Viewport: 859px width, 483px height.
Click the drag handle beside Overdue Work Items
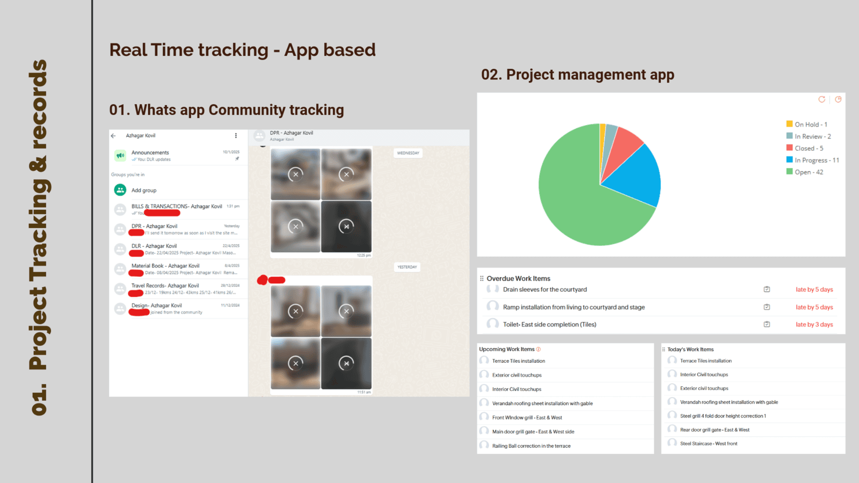tap(482, 279)
